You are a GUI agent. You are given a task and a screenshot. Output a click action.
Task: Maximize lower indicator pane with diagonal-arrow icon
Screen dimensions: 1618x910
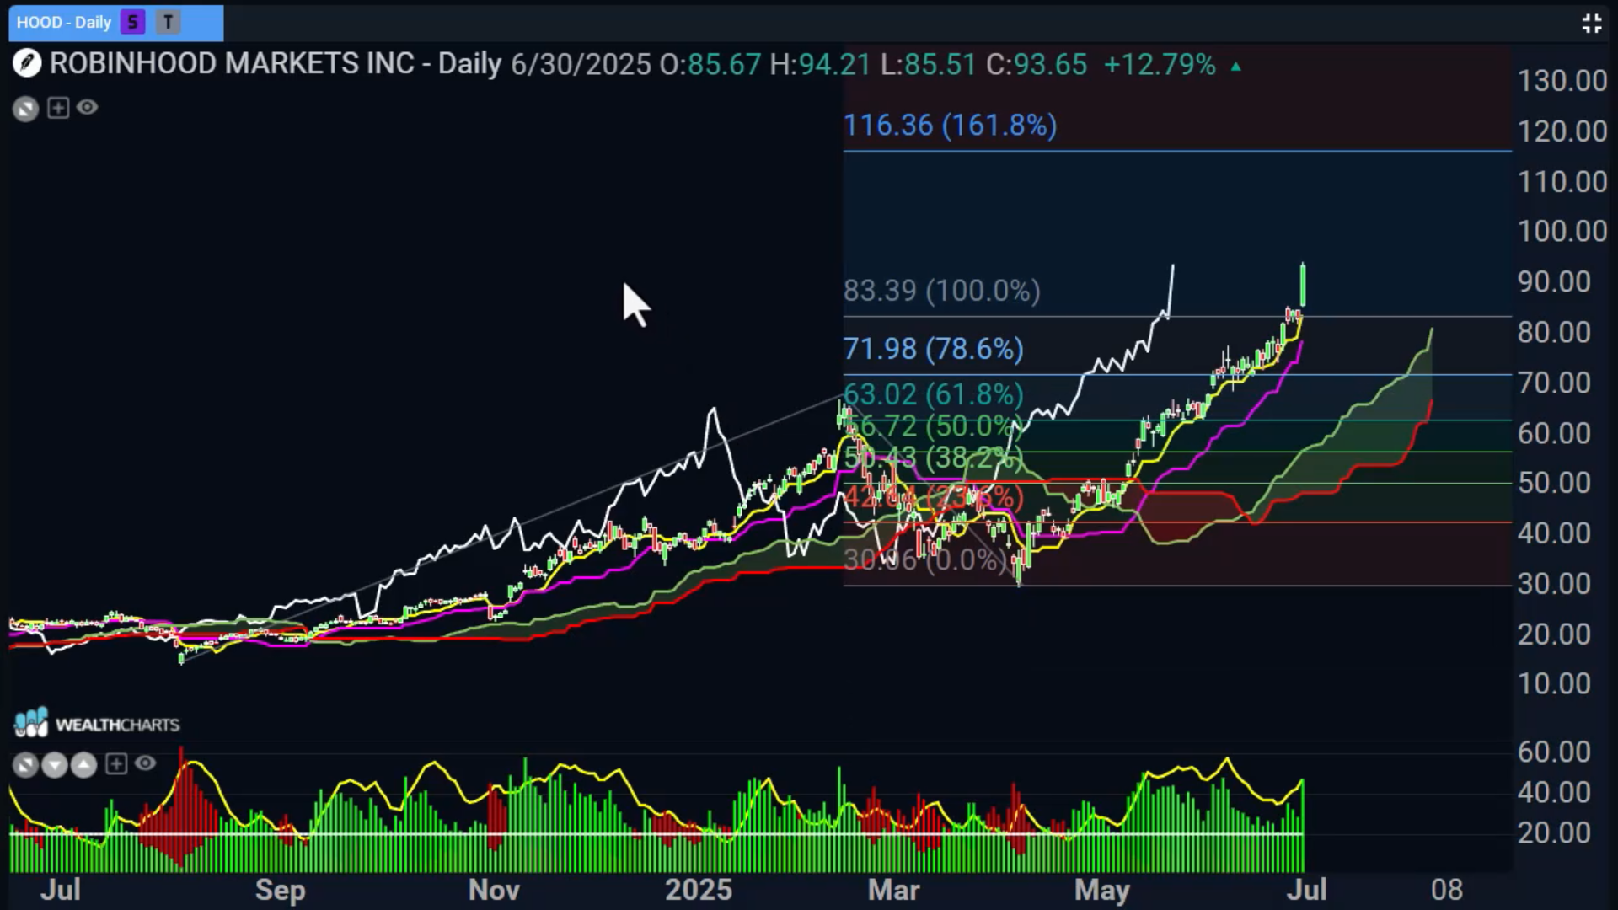(25, 765)
